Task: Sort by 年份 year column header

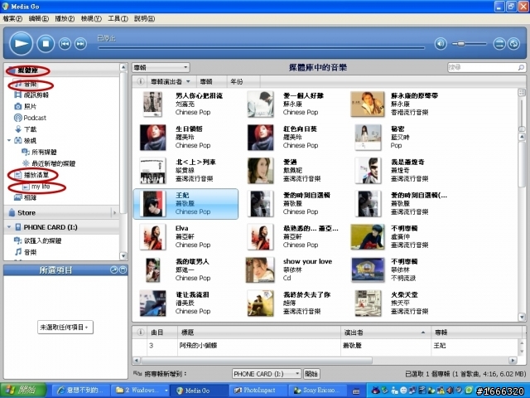Action: pos(243,81)
